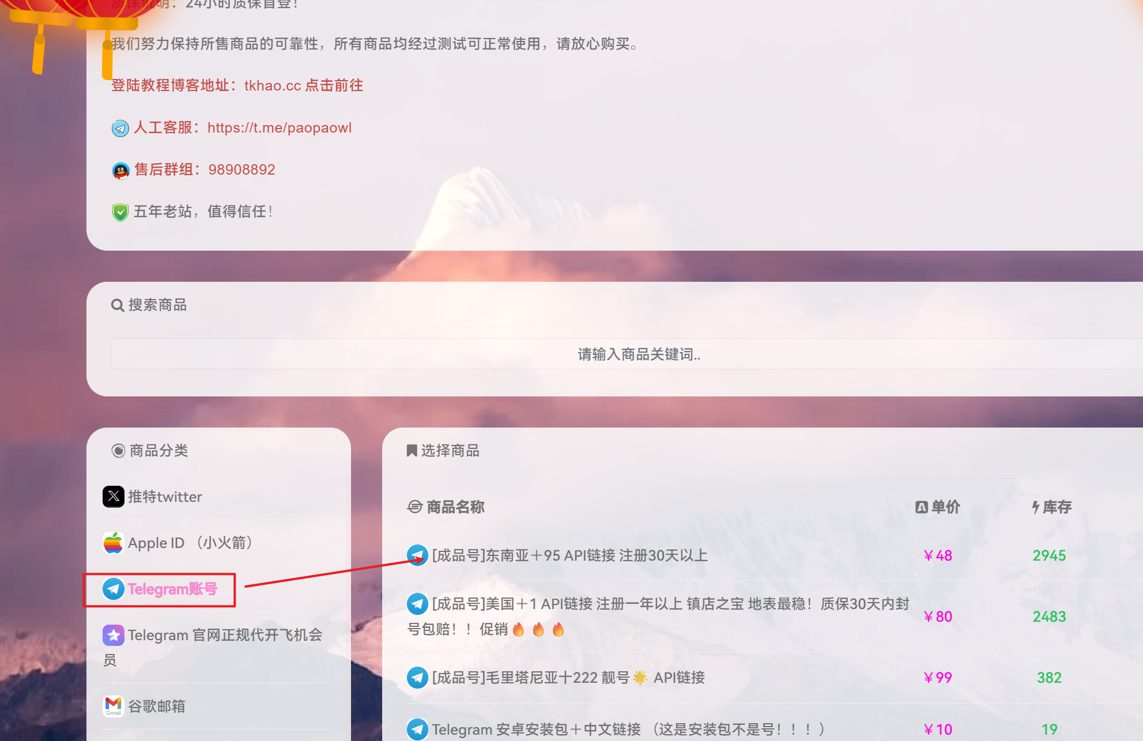Viewport: 1143px width, 741px height.
Task: Open product 毛里塔尼亚+222 靓号 API链接
Action: click(568, 678)
